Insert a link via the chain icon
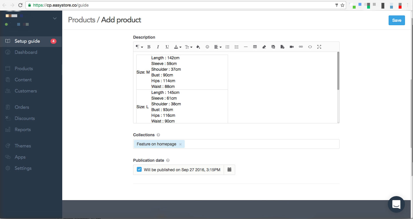Screen dimensions: 413x219 (x=301, y=47)
